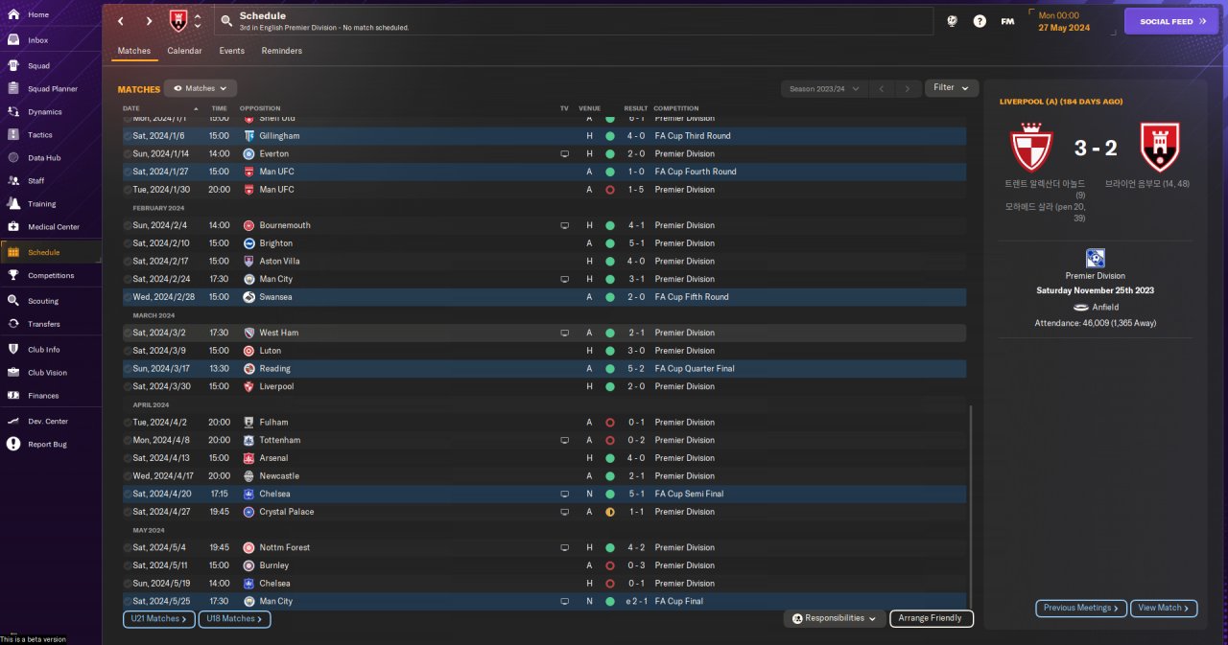Toggle the circle beside Sat, 2024/3/30
1228x645 pixels.
[128, 386]
